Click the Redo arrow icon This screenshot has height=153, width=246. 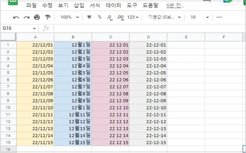(x=27, y=17)
